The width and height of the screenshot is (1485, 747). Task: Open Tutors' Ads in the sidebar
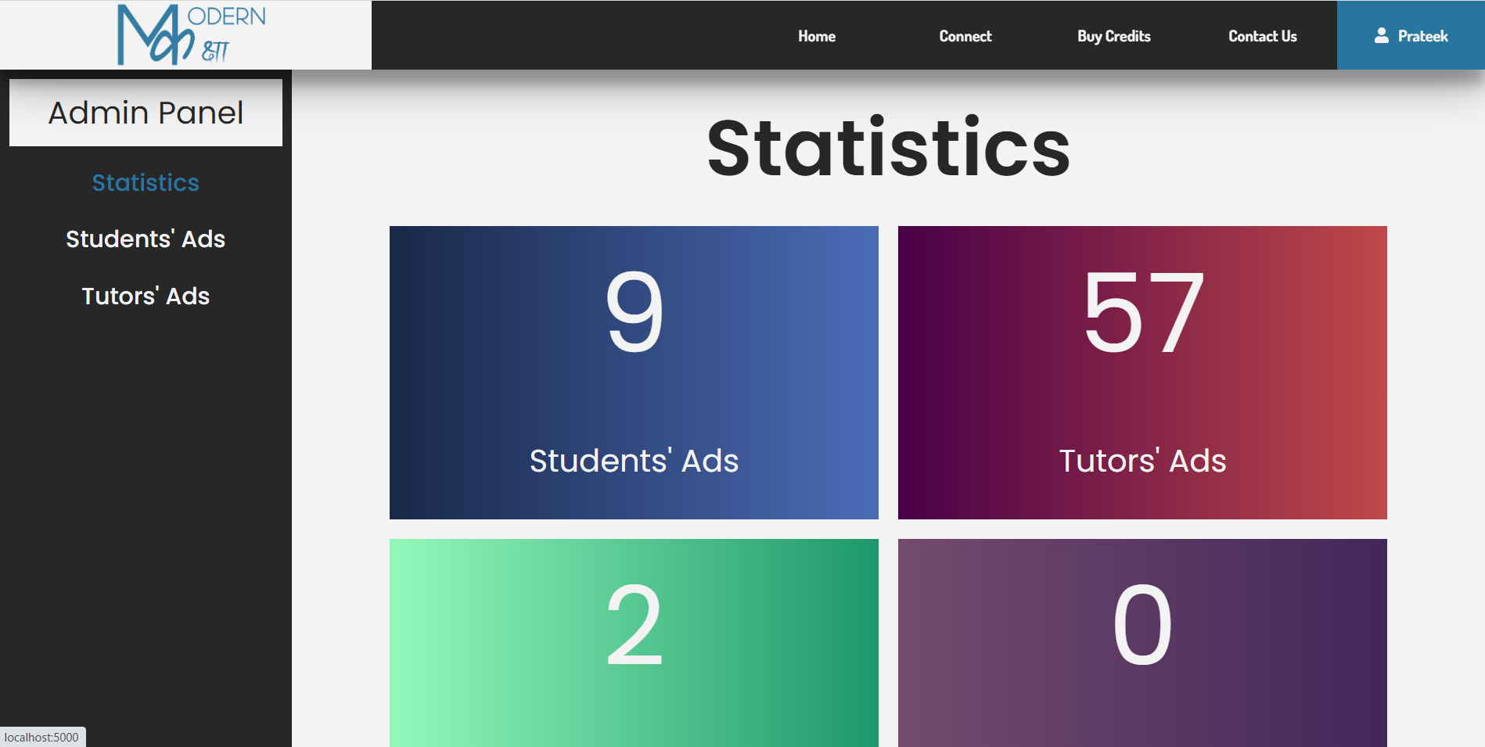click(x=146, y=296)
